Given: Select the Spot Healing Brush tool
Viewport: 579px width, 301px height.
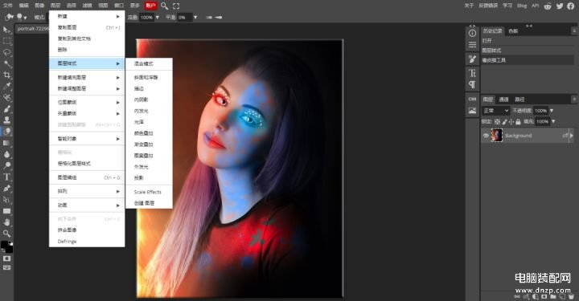Looking at the screenshot, I should [x=6, y=98].
